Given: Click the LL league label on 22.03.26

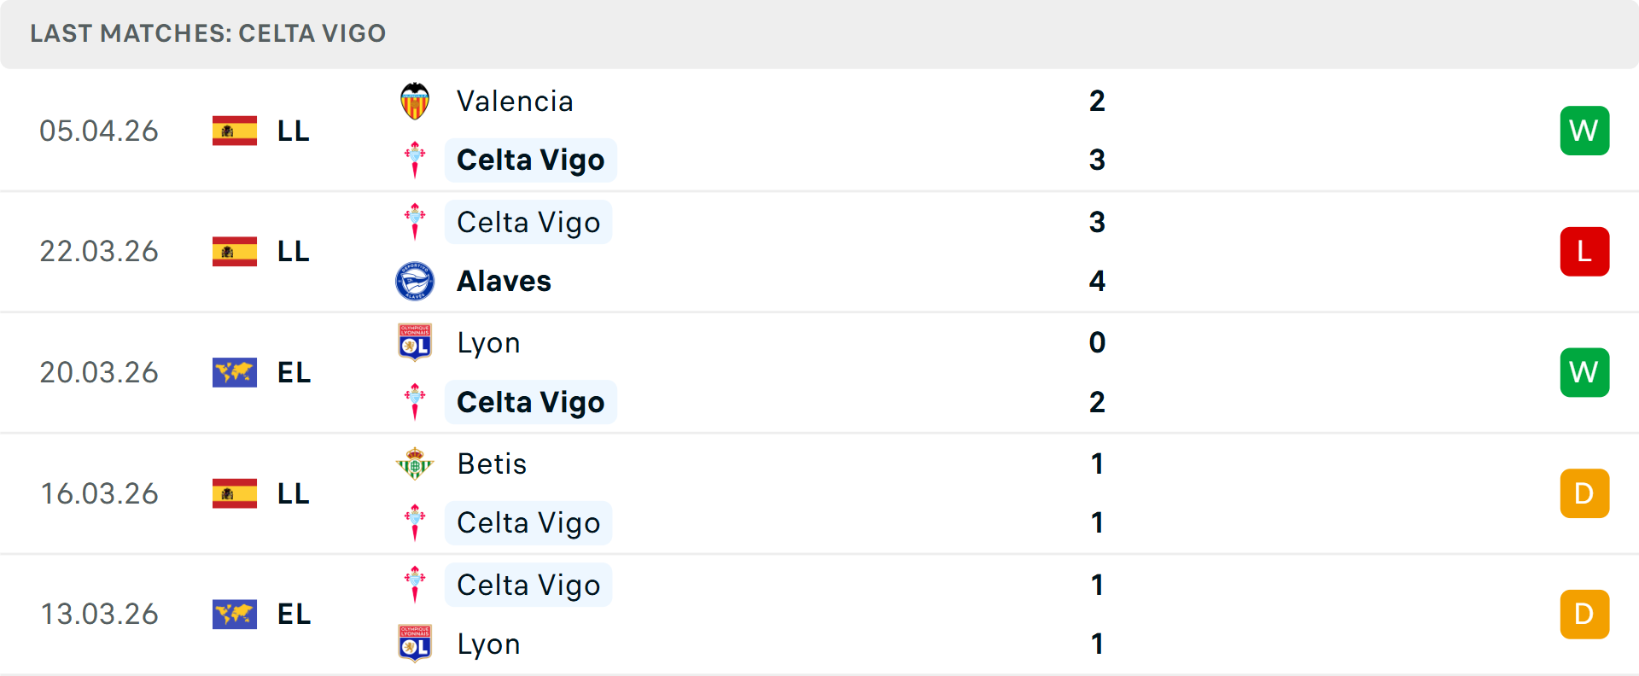Looking at the screenshot, I should coord(292,251).
